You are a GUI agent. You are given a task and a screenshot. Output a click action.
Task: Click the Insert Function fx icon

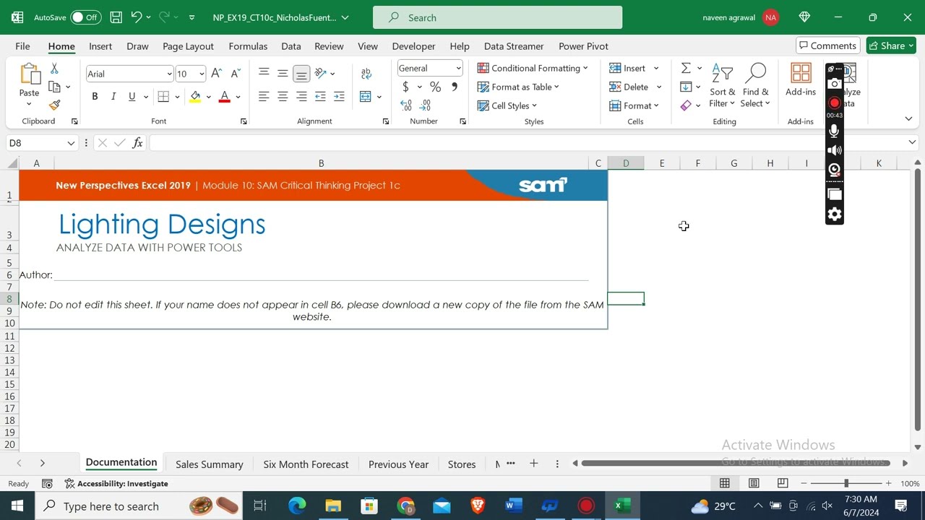tap(137, 143)
